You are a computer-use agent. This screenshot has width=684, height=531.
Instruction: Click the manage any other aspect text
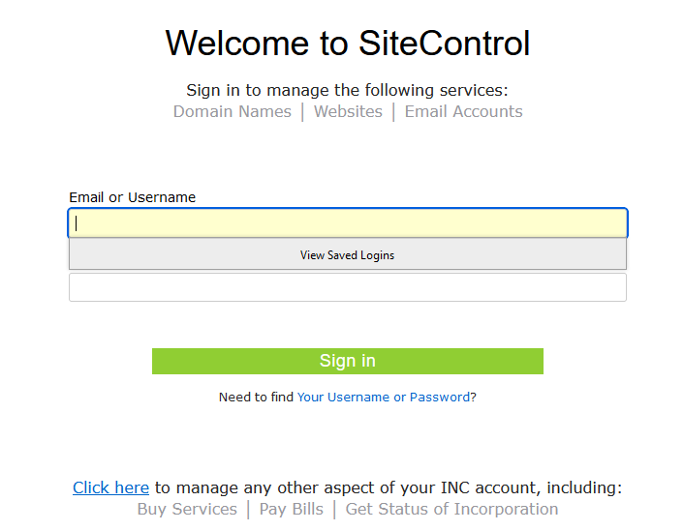point(388,487)
